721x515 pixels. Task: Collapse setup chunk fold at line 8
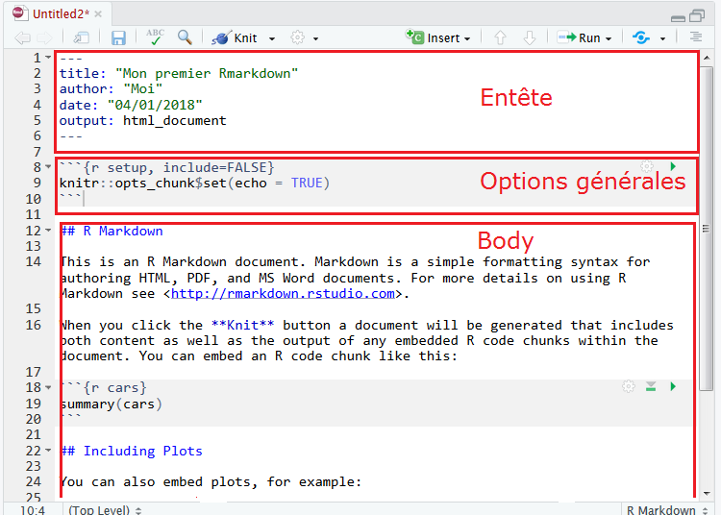48,167
